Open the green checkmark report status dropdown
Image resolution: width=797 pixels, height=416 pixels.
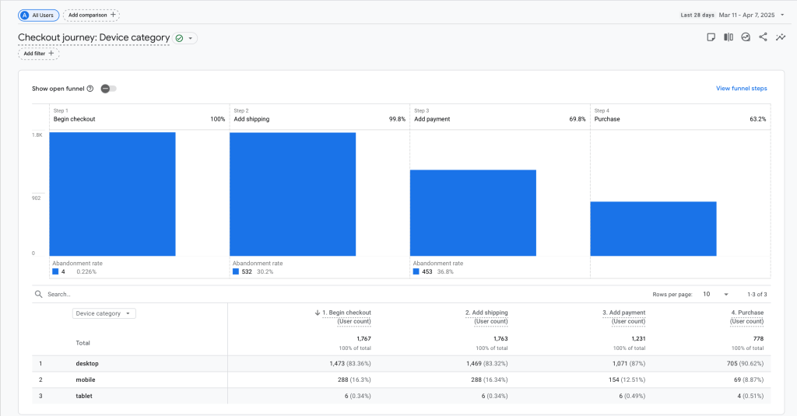185,38
